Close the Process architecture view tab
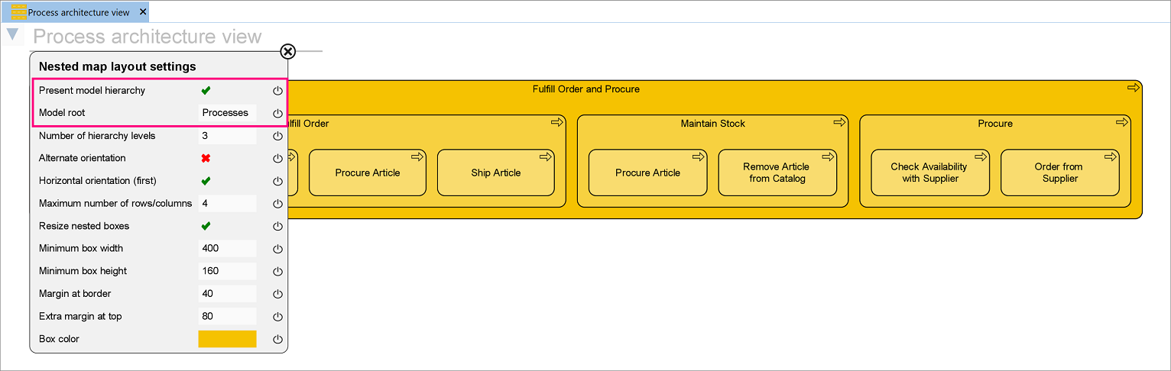This screenshot has height=371, width=1171. pos(143,12)
